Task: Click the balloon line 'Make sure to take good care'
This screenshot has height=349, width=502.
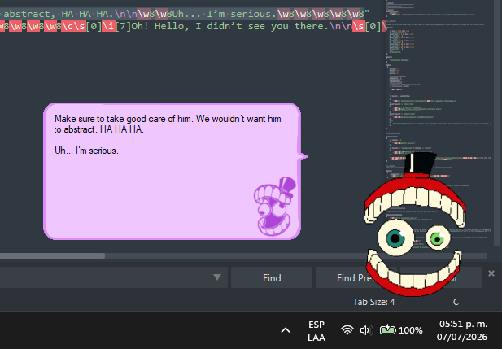Action: (168, 119)
